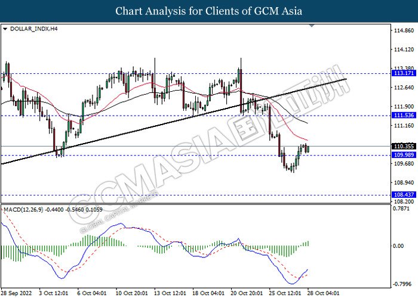Expand the DOLLAR_INDX,H4 symbol dropdown arrow
The height and width of the screenshot is (298, 418).
pos(5,29)
